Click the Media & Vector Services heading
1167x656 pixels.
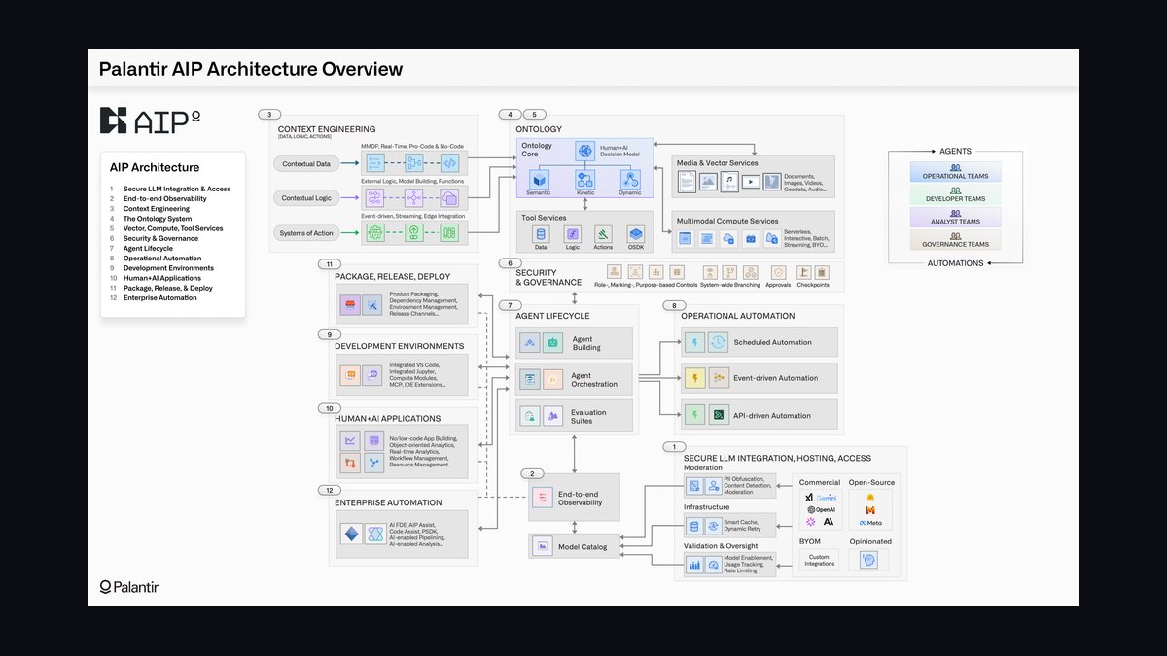point(718,163)
